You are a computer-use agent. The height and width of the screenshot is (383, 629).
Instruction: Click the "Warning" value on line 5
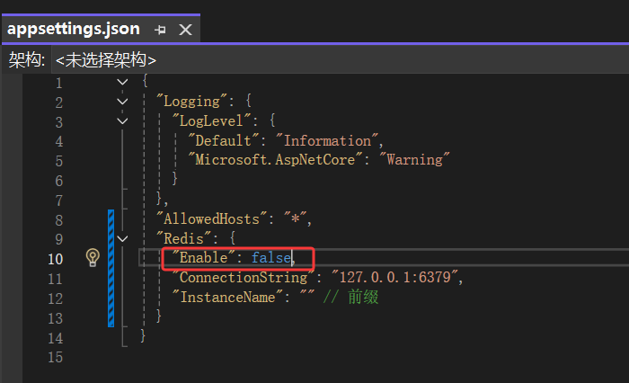click(415, 160)
